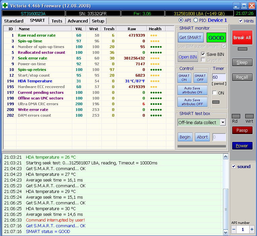Click the API number plus button
The width and height of the screenshot is (257, 236).
252,229
